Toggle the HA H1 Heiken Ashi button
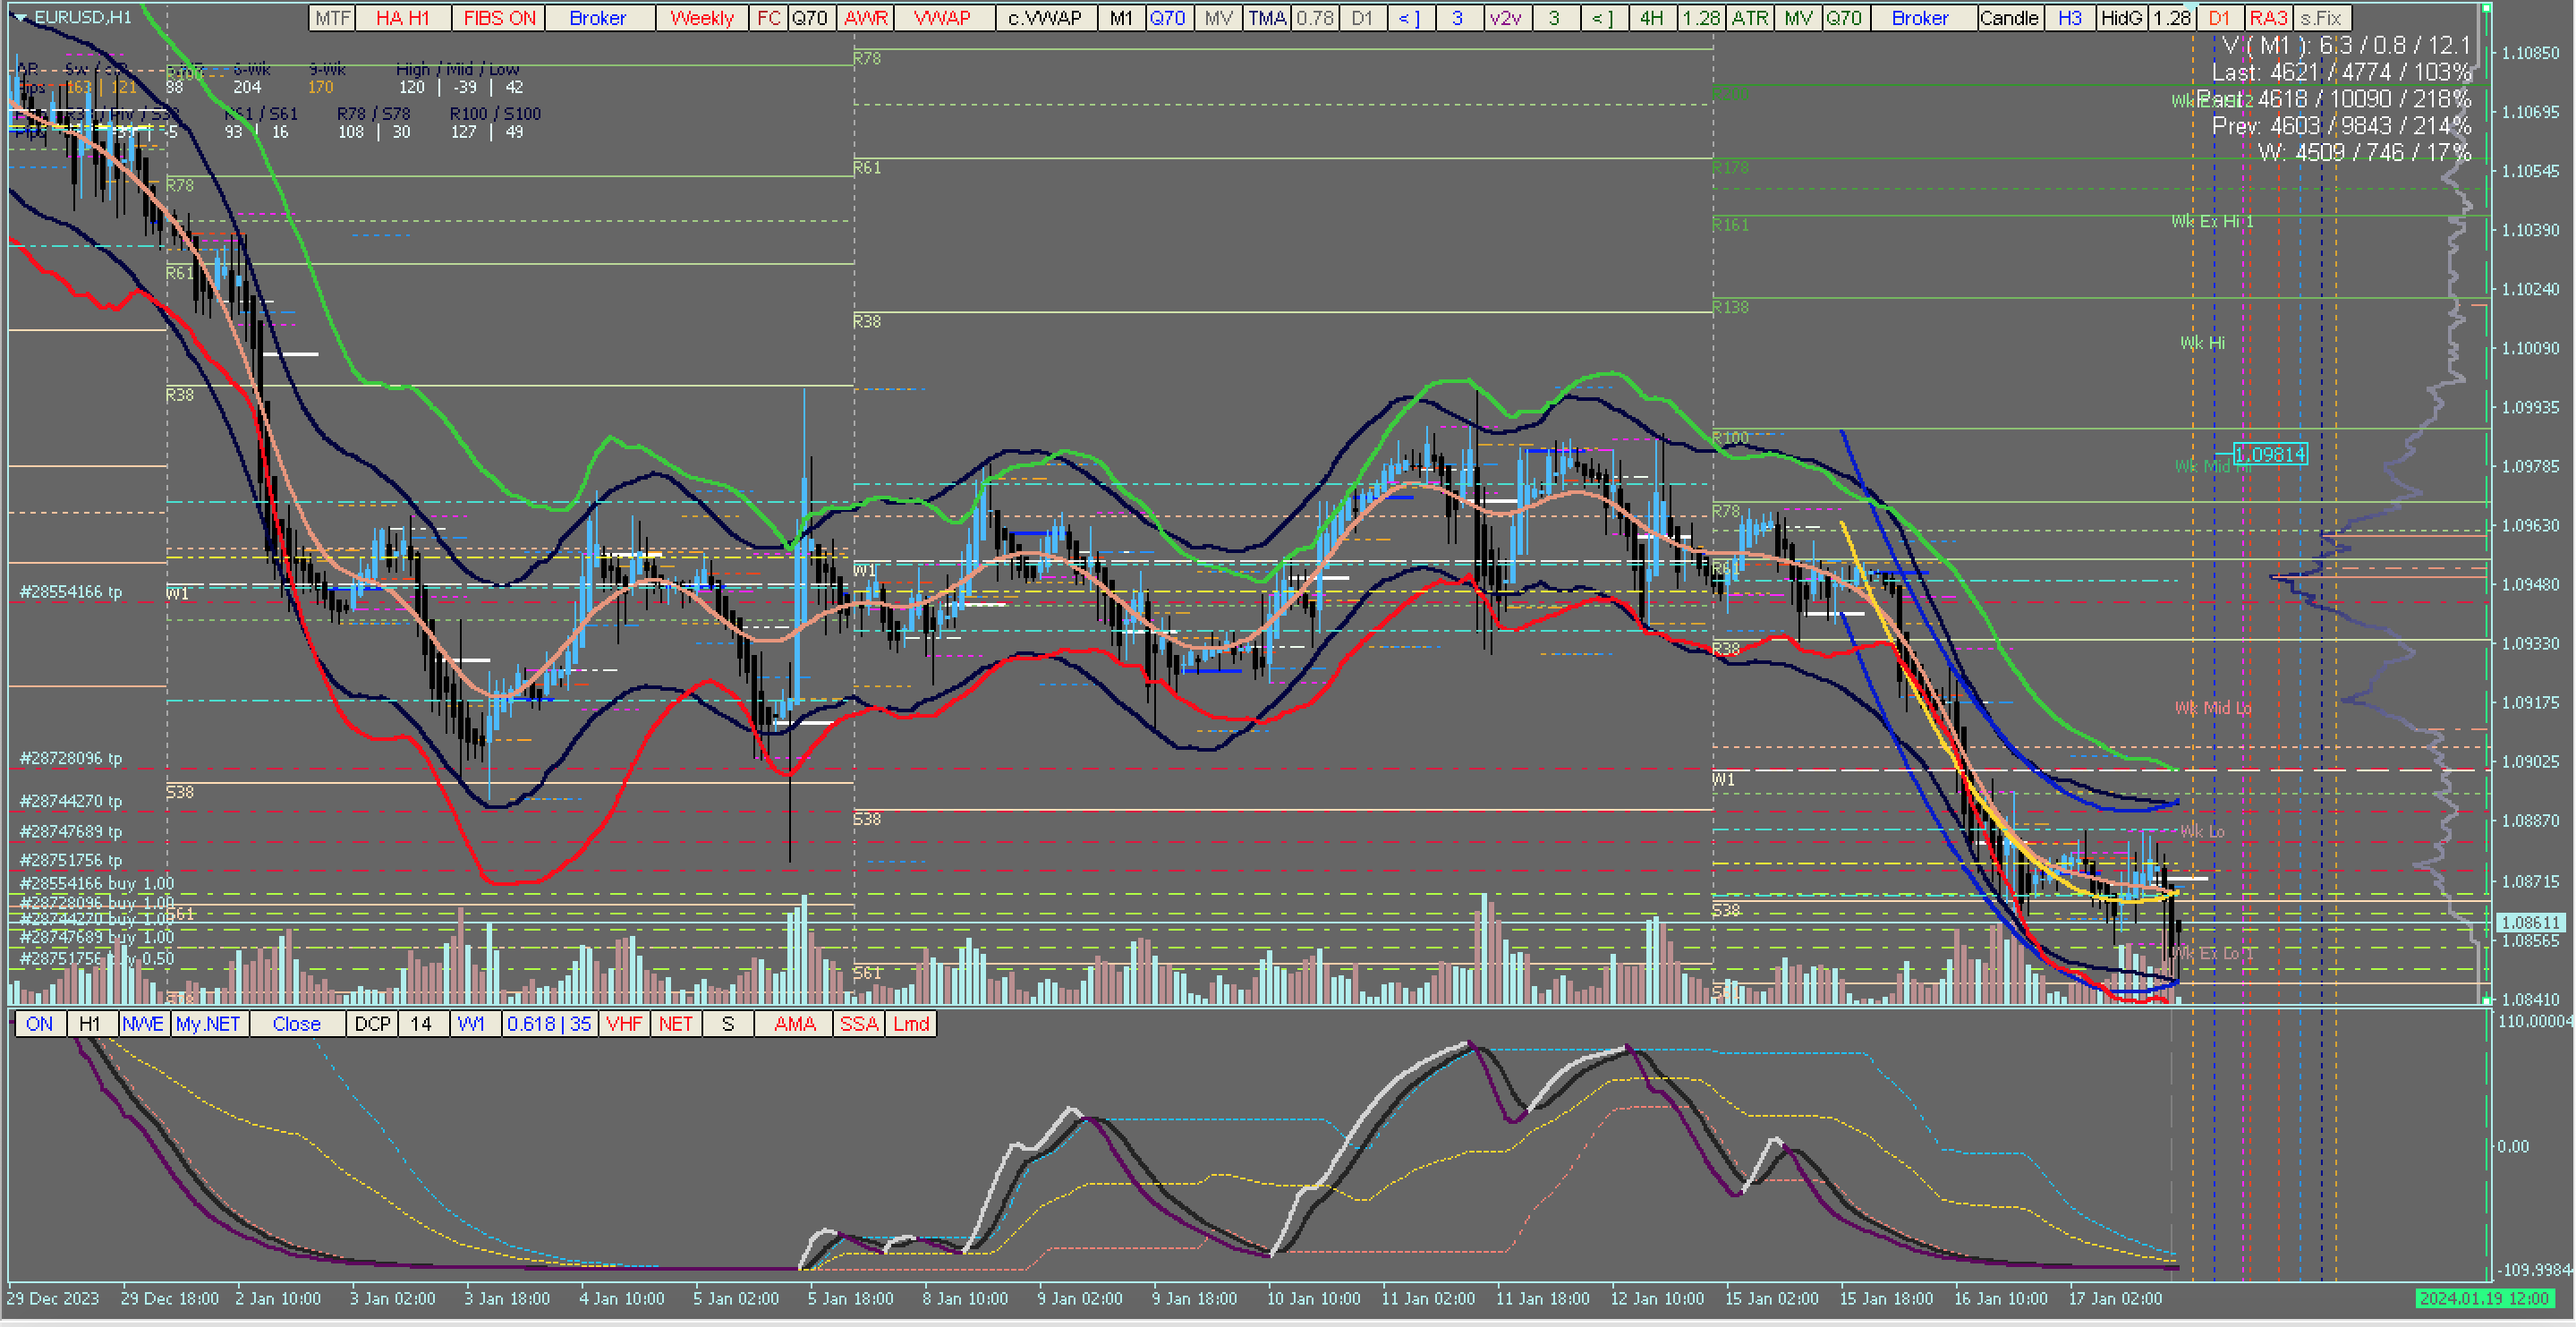 (x=402, y=18)
